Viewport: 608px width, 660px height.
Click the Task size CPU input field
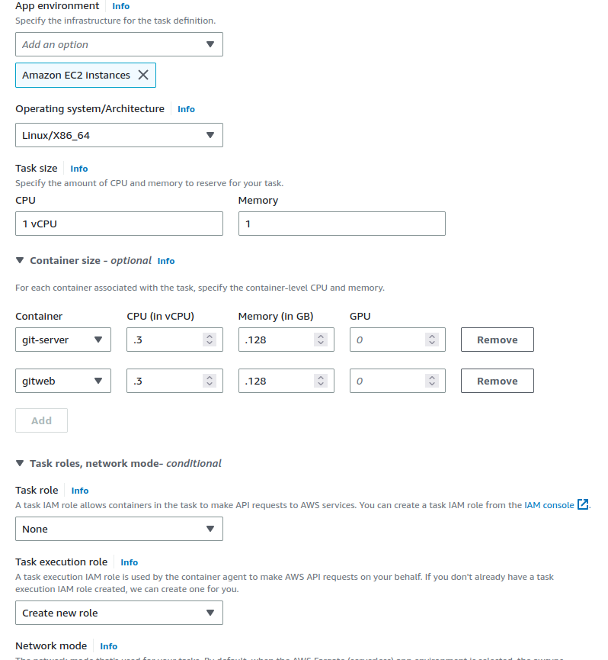point(119,224)
